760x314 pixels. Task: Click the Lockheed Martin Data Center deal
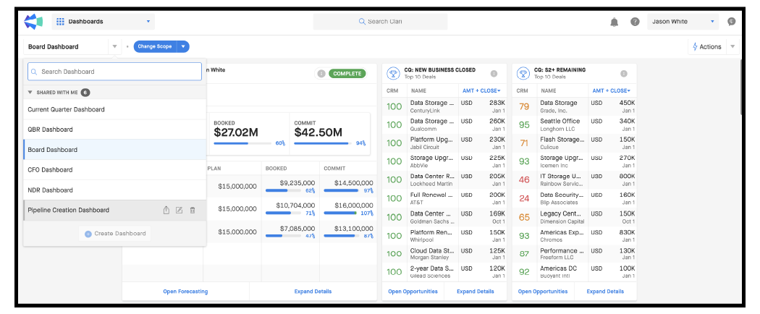point(444,179)
